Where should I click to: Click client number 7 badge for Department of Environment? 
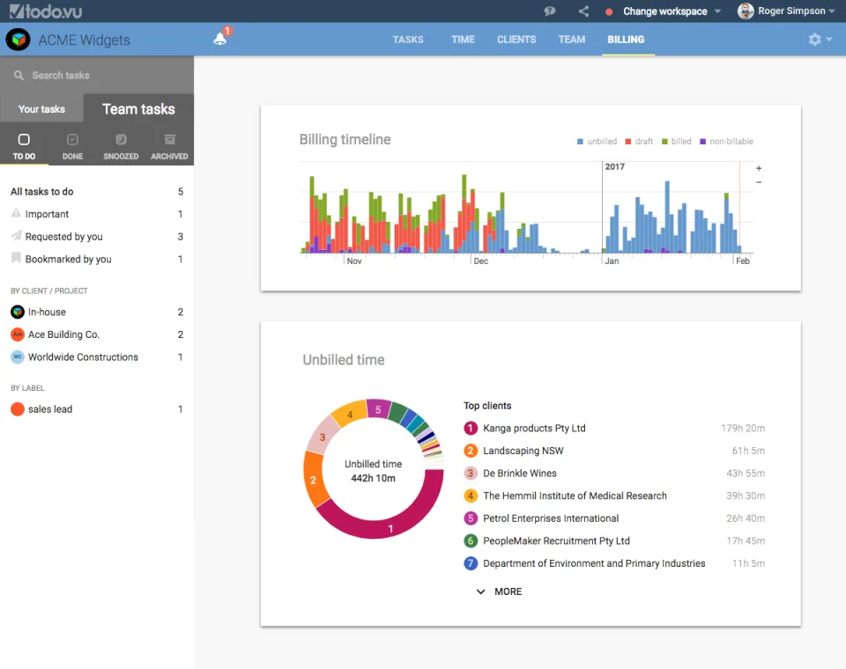[471, 563]
